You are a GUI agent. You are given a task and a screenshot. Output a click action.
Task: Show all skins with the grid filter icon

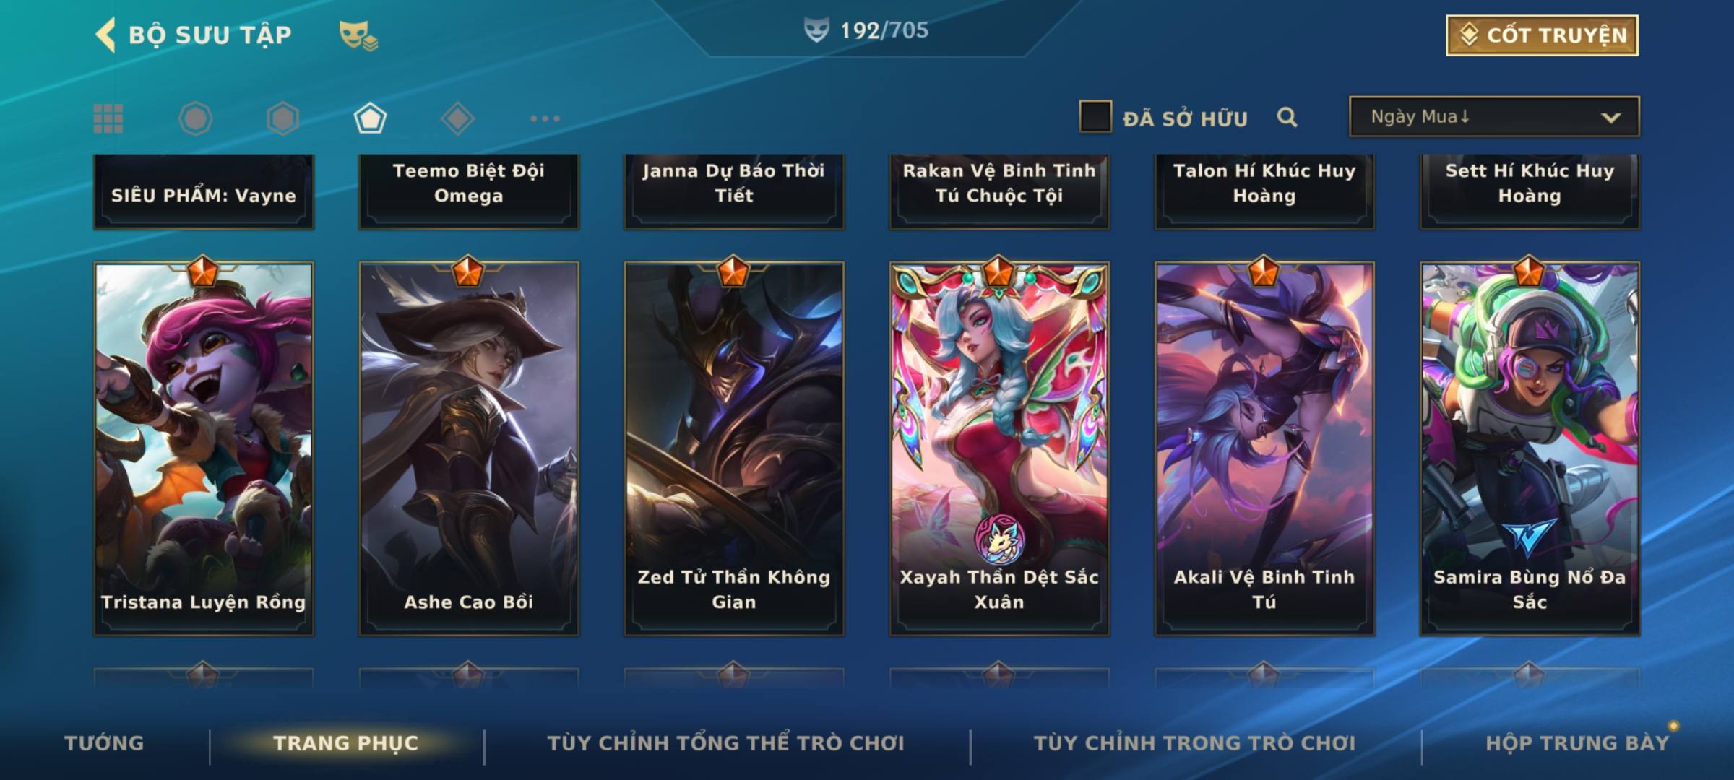tap(108, 118)
